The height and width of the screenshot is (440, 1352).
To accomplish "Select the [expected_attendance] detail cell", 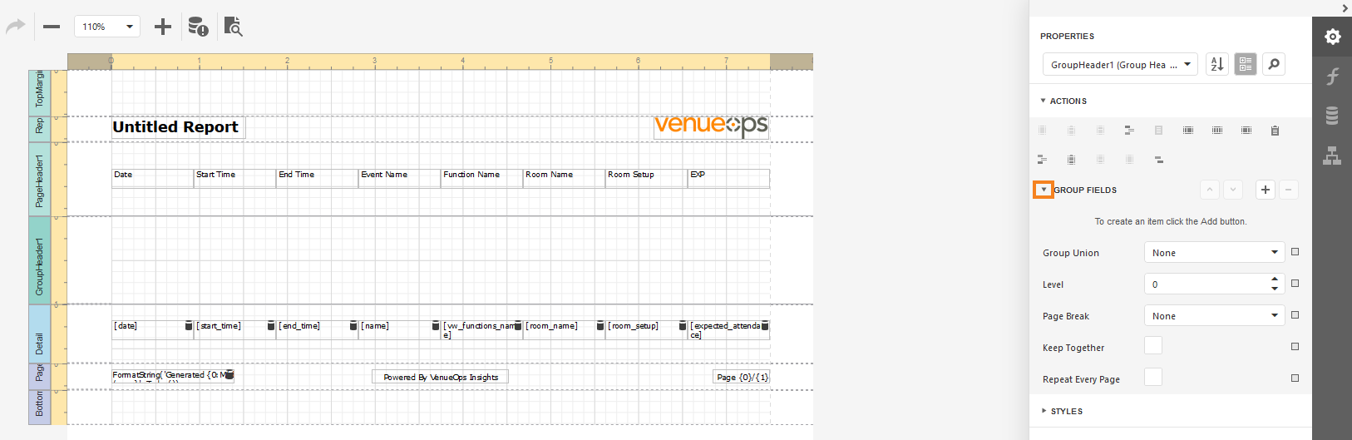I will pyautogui.click(x=729, y=330).
